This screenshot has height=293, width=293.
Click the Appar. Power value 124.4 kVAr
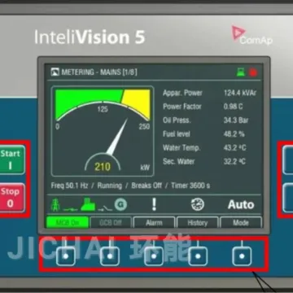click(240, 93)
